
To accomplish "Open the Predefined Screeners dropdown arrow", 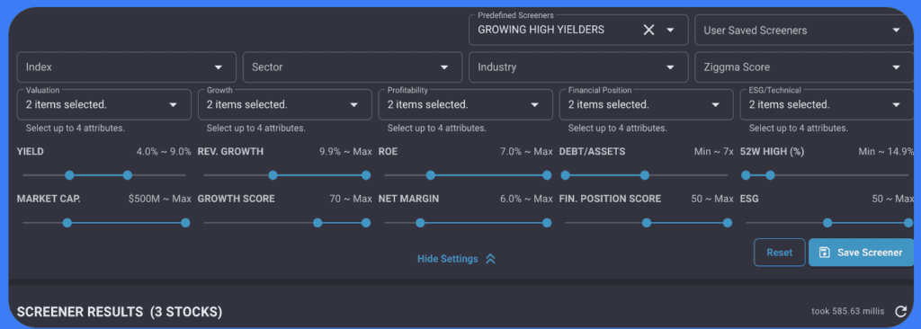I will click(670, 30).
